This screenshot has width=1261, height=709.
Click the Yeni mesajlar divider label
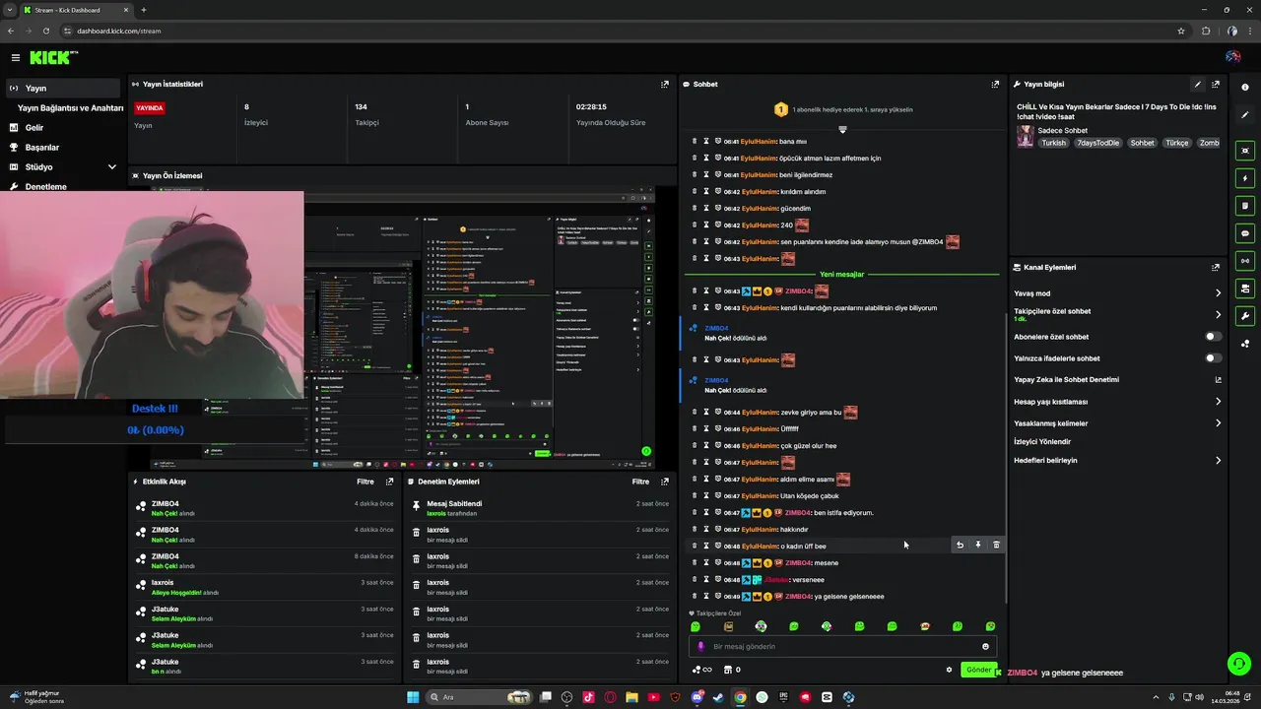(841, 275)
